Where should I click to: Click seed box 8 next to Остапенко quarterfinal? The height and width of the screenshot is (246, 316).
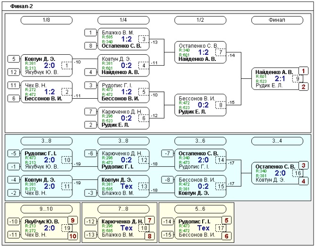[91, 46]
